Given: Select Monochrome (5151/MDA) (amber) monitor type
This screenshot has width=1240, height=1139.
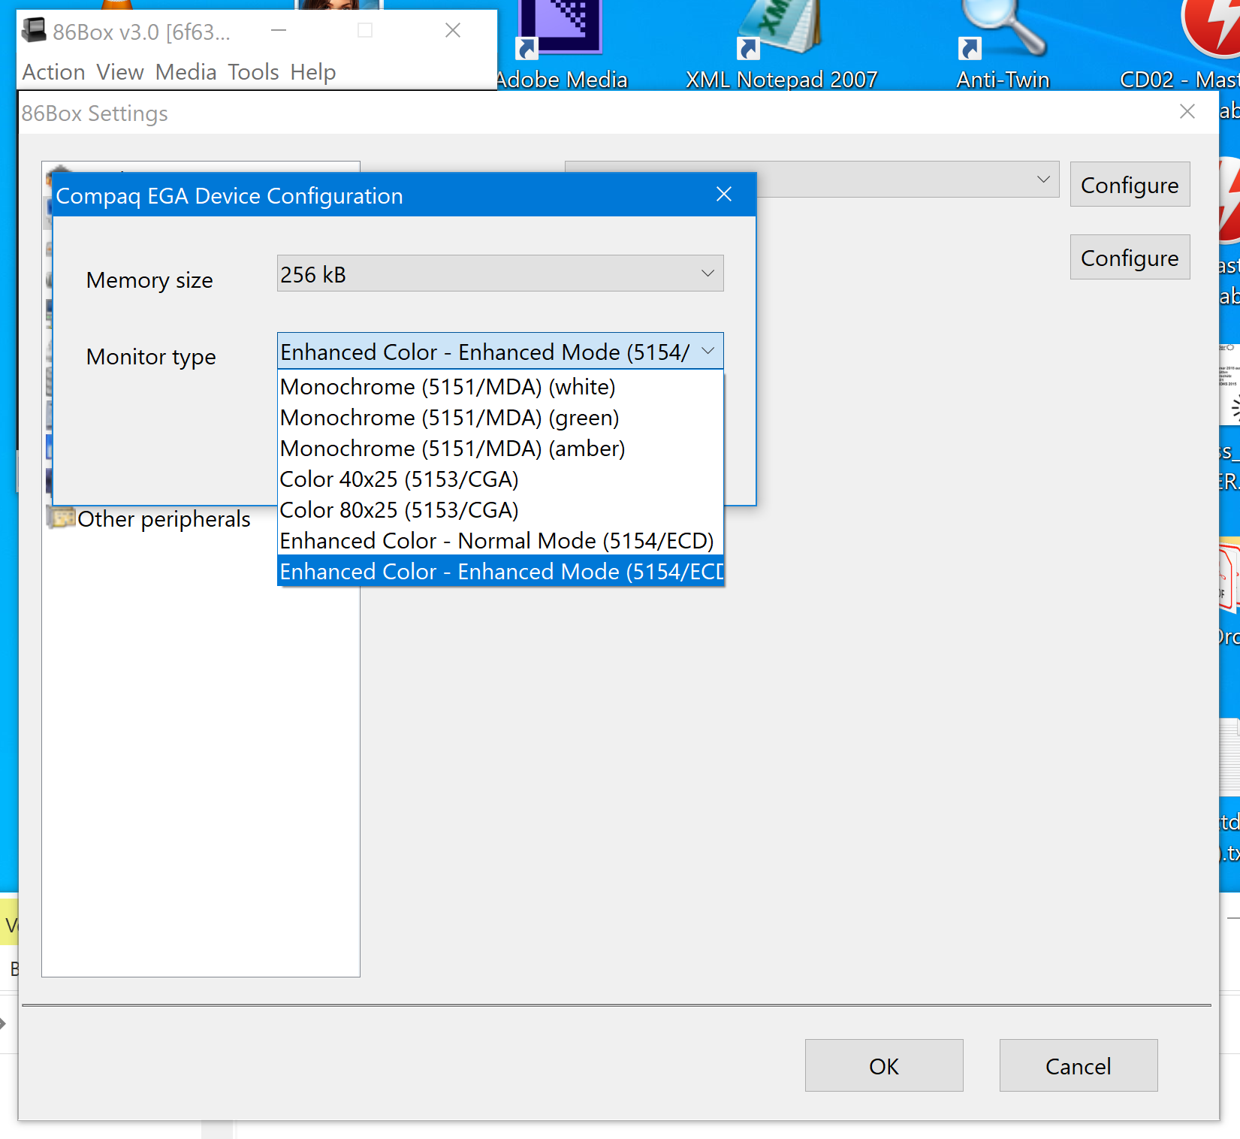Looking at the screenshot, I should 451,448.
